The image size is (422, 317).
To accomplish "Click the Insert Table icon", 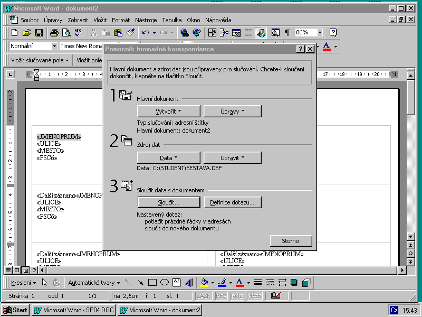I will tap(224, 33).
